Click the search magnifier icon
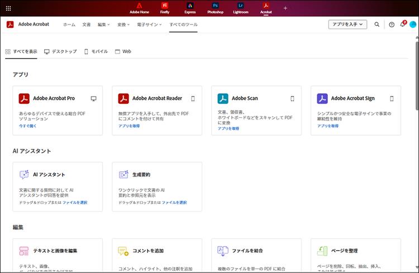This screenshot has height=273, width=419. coord(377,25)
